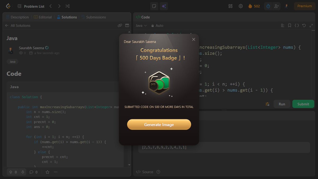318x179 pixels.
Task: Click the 502 streak flame counter
Action: (254, 6)
